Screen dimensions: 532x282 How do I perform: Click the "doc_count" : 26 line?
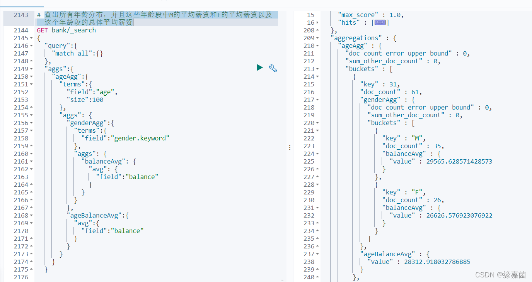[x=413, y=200]
